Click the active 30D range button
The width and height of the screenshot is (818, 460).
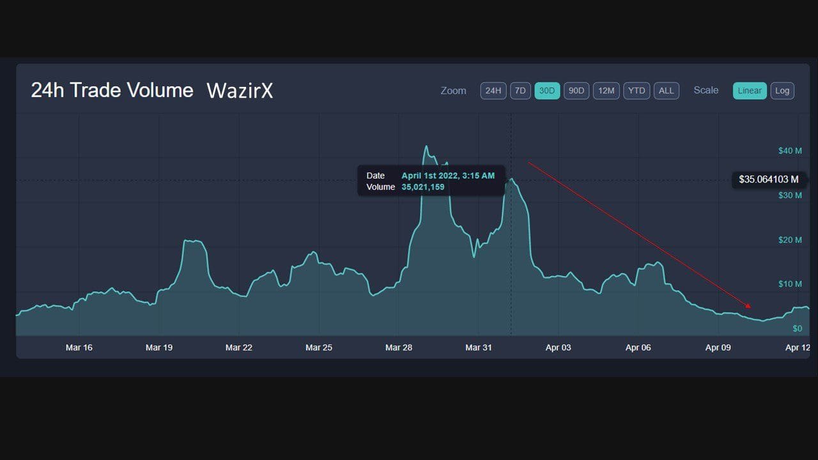[547, 91]
